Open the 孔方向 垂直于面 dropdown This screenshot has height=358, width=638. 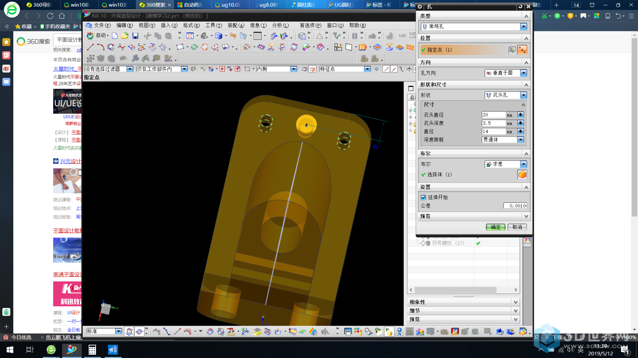pyautogui.click(x=524, y=73)
